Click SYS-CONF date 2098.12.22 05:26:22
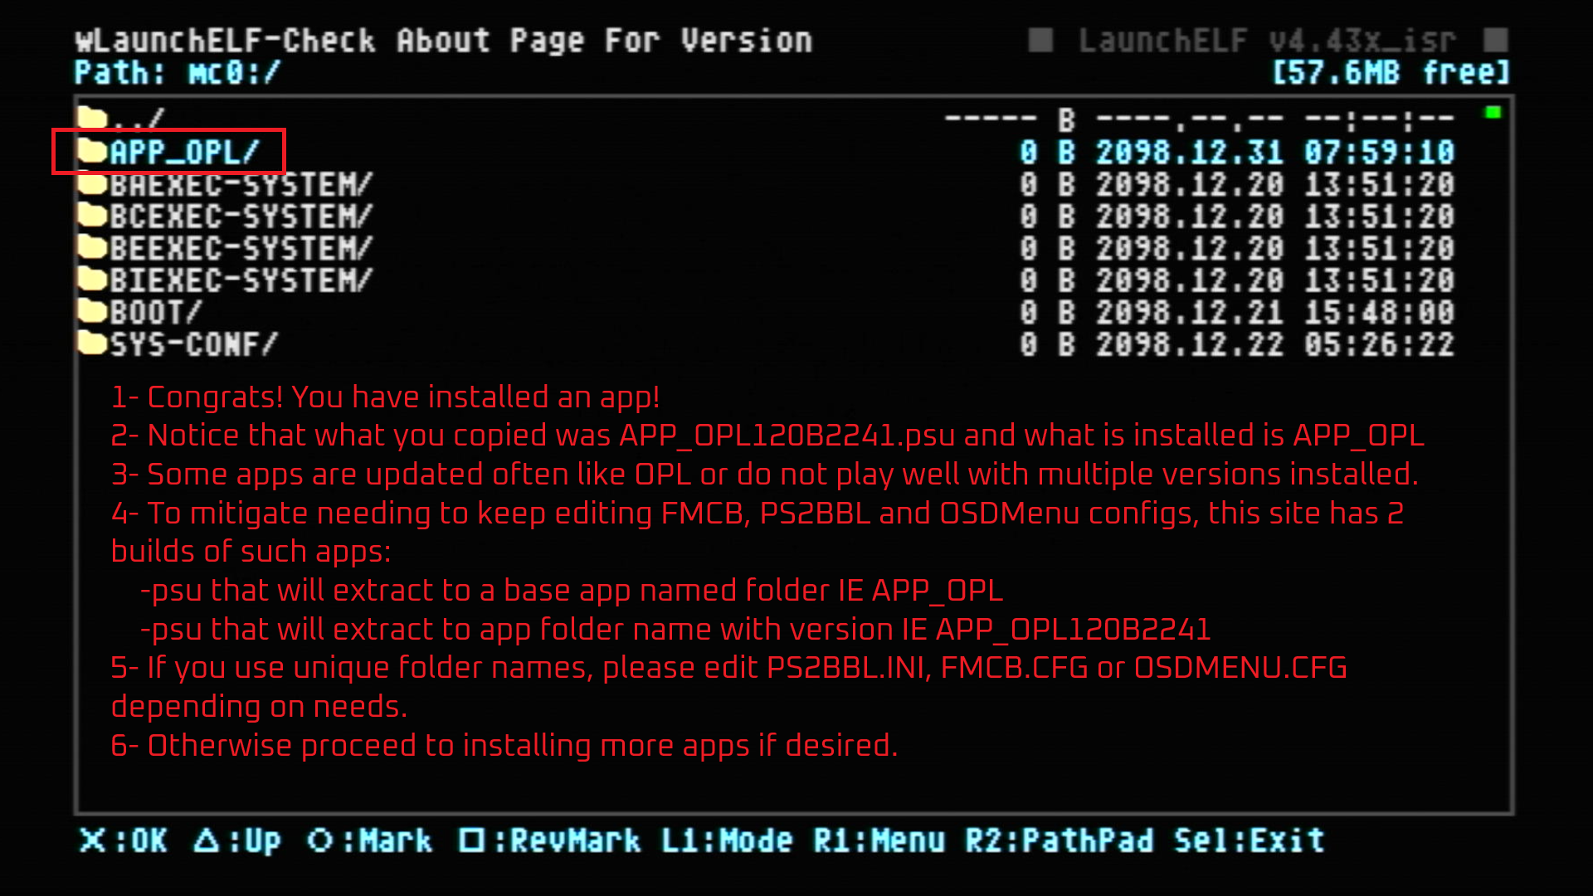This screenshot has height=896, width=1593. (1275, 344)
